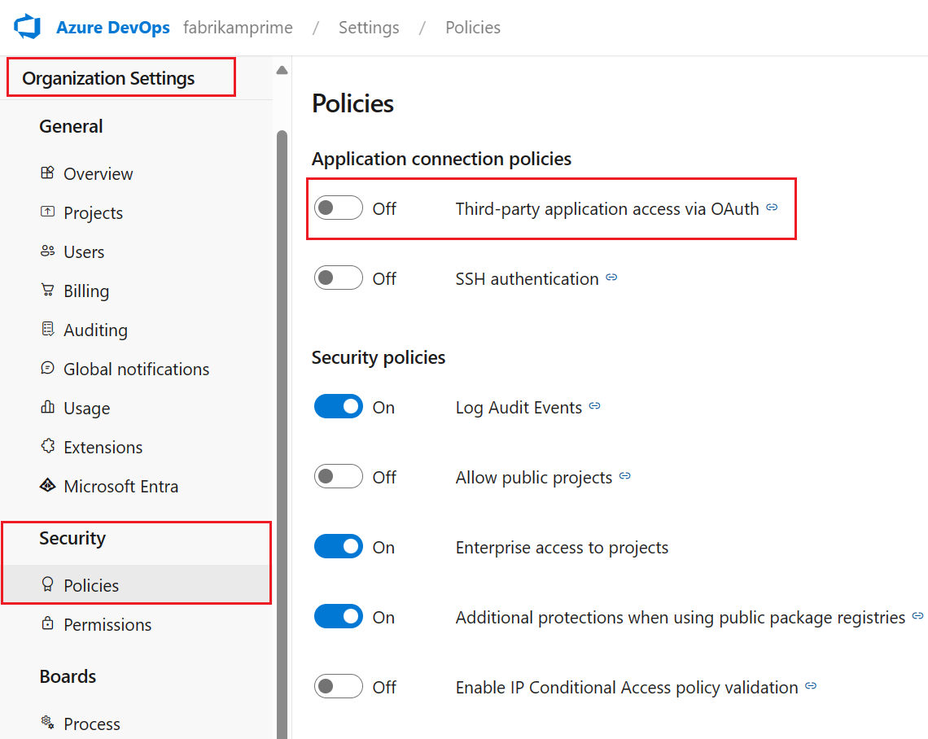Copy link icon beside public package registries policy
Screen dimensions: 928x739
click(x=917, y=616)
